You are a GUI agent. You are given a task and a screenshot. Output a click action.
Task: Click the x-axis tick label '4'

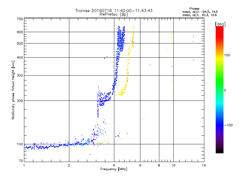[x=114, y=165]
